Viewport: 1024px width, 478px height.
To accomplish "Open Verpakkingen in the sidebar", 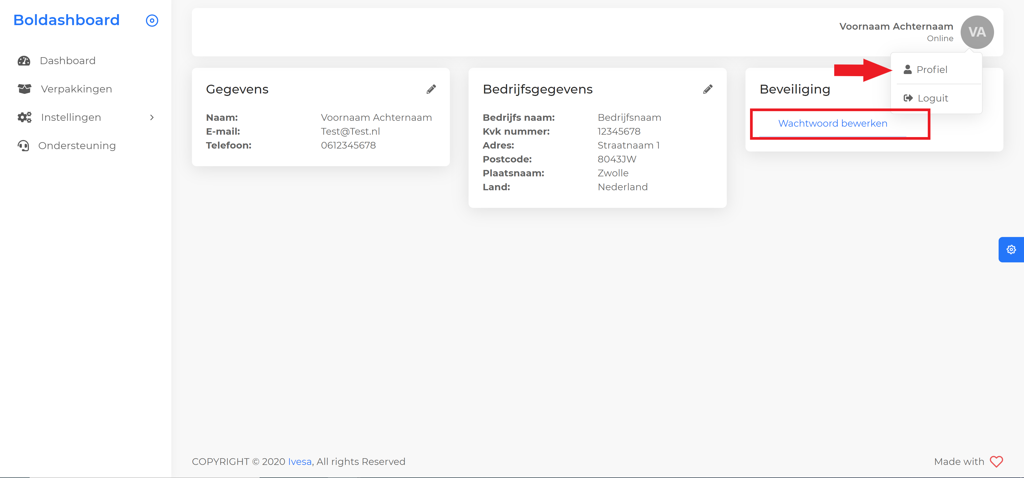I will pyautogui.click(x=76, y=89).
